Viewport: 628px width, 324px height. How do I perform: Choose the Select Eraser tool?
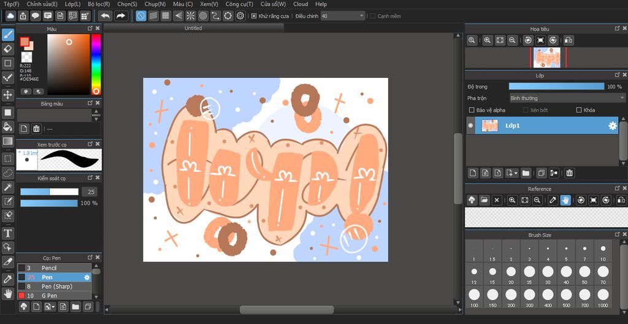click(8, 215)
